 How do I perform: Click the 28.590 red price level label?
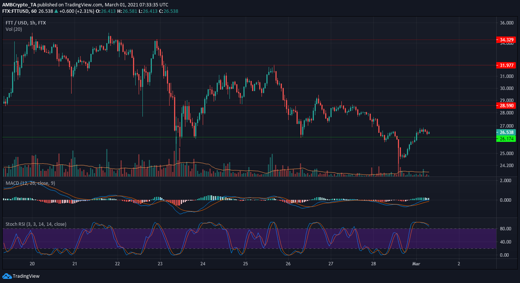click(506, 106)
